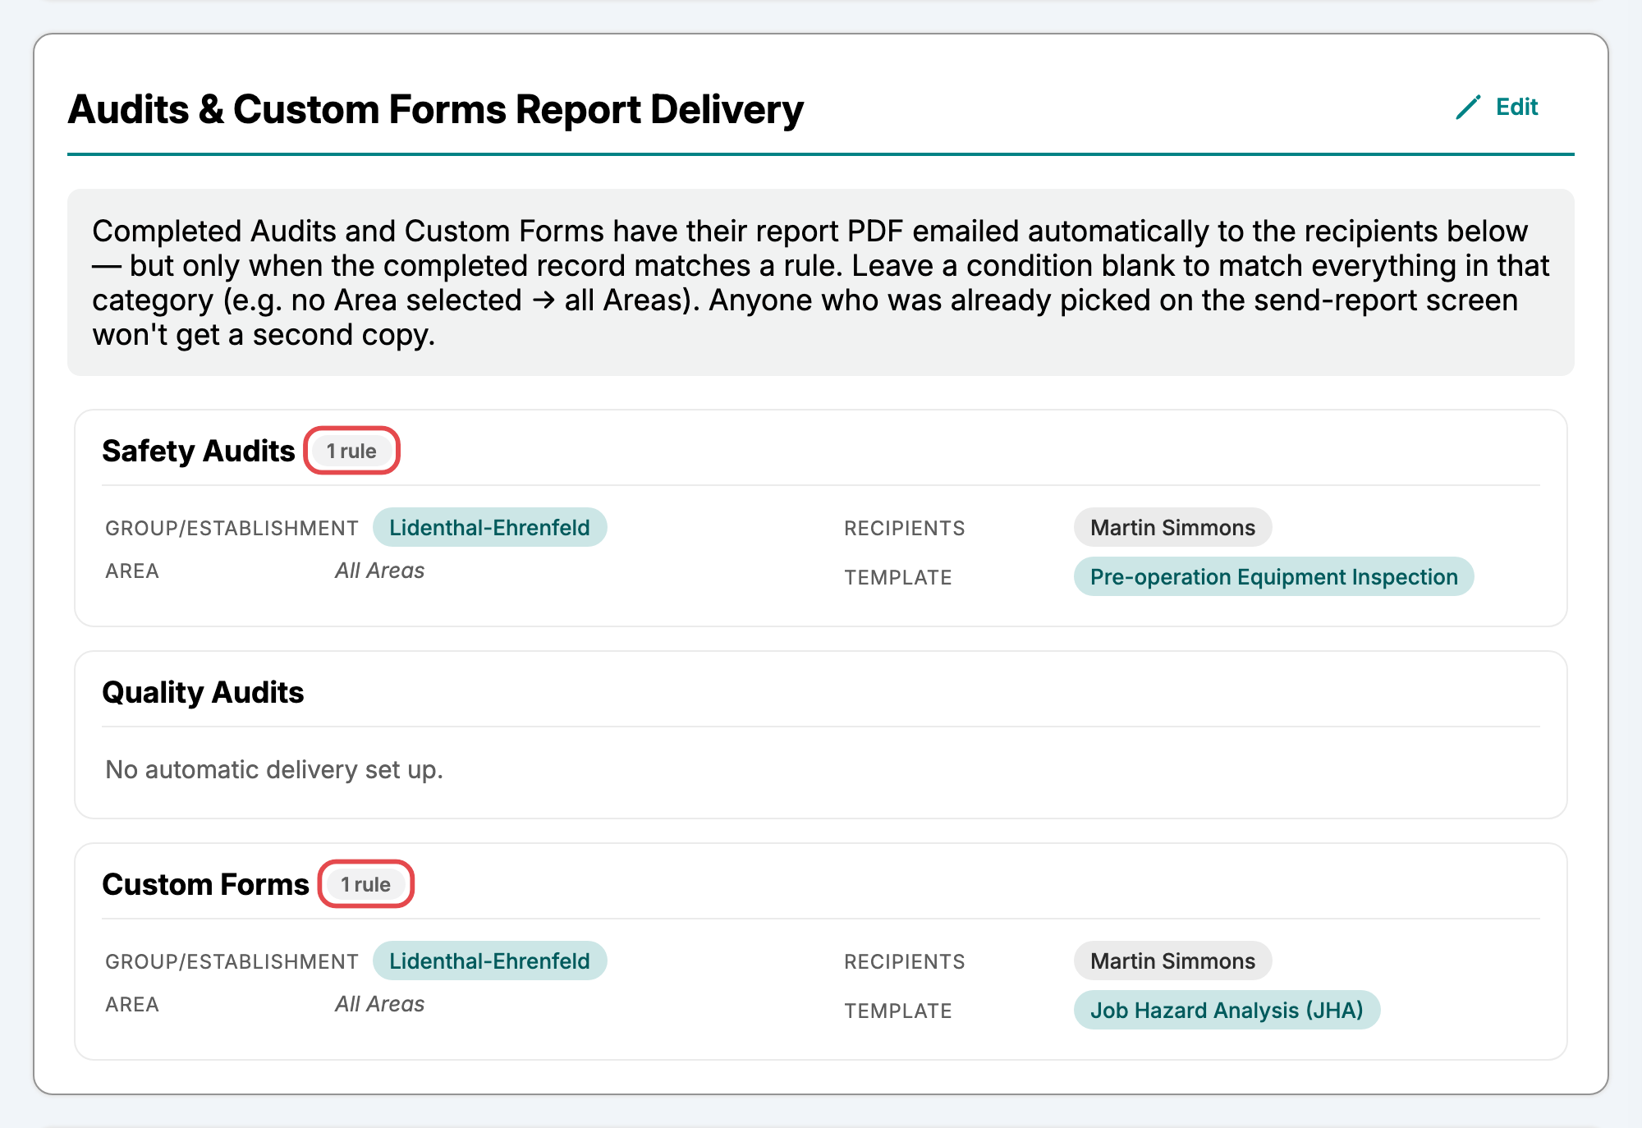Click the Safety Audits heading
This screenshot has width=1642, height=1128.
coord(198,451)
